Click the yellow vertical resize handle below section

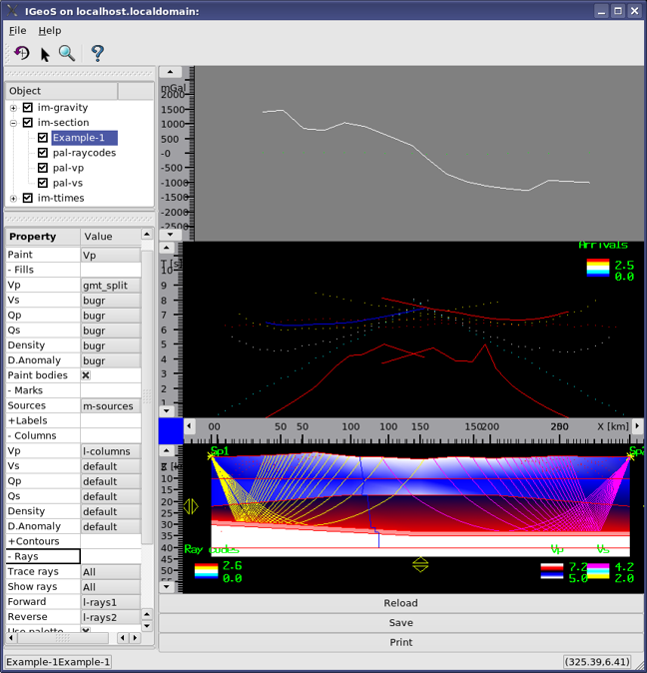click(x=420, y=565)
